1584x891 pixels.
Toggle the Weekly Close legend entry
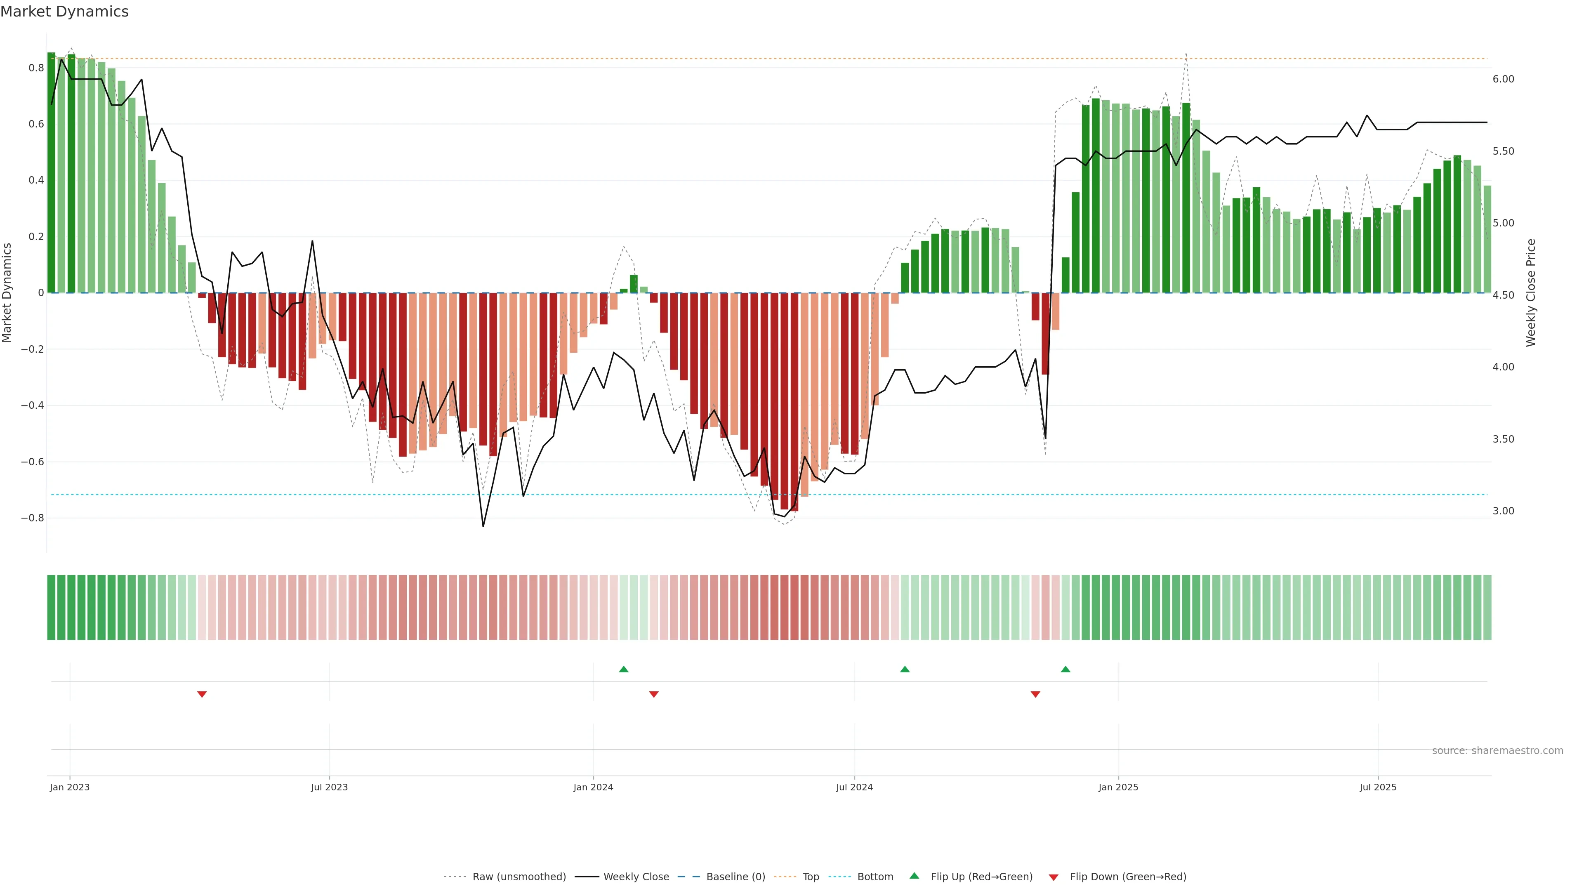[x=636, y=877]
